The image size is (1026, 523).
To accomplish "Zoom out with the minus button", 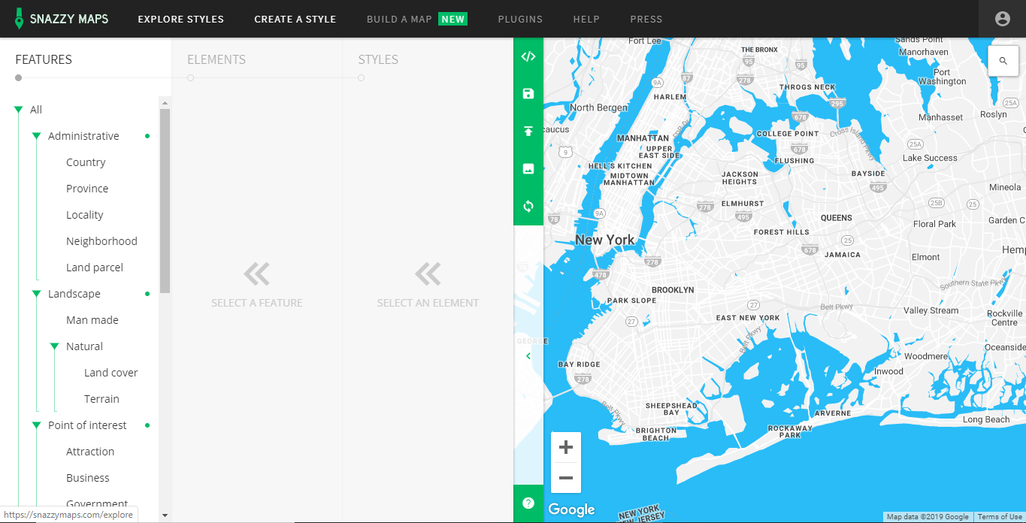I will click(x=566, y=478).
